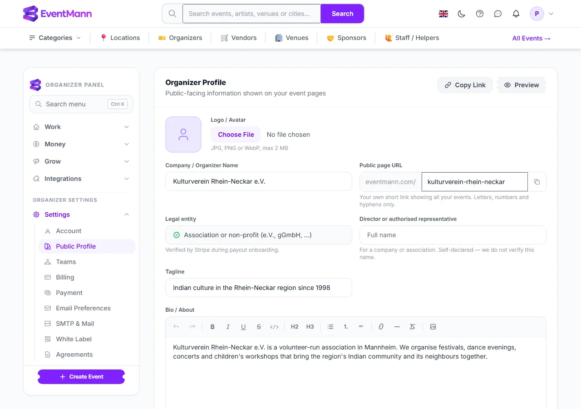The image size is (581, 409).
Task: Go to Account settings
Action: pos(87,231)
